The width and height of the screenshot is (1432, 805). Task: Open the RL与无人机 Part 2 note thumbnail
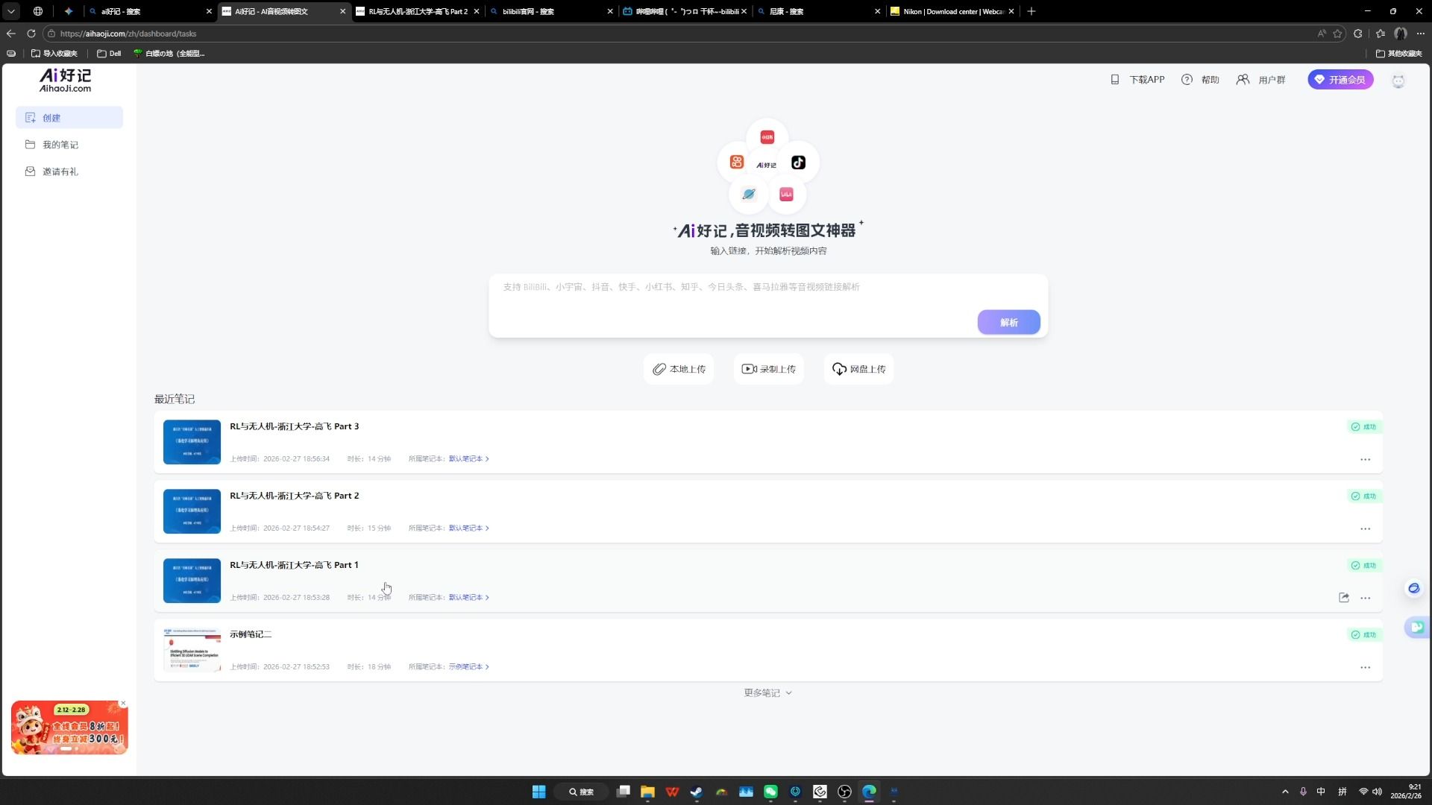click(192, 511)
